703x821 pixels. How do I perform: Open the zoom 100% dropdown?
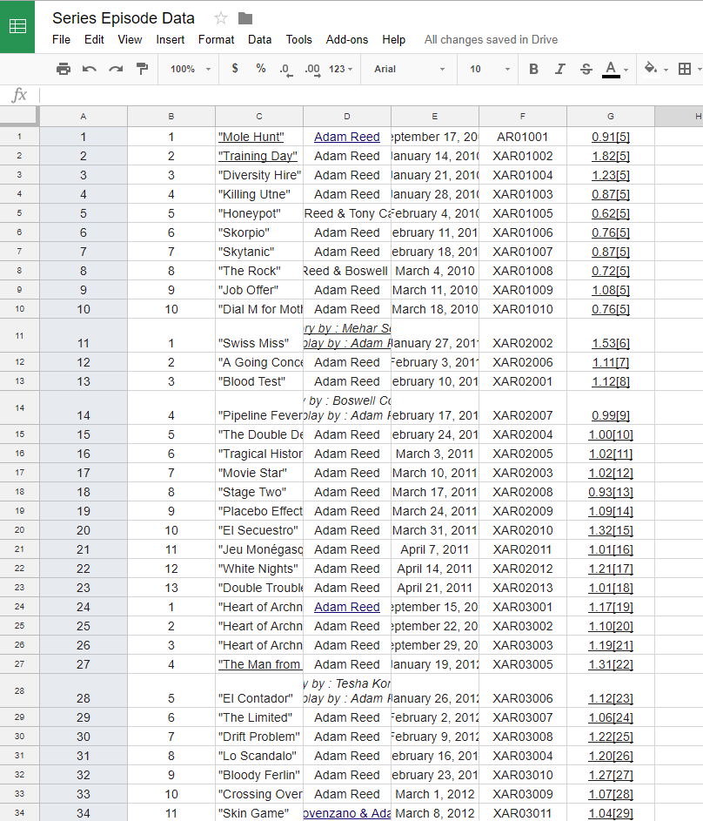[x=191, y=69]
